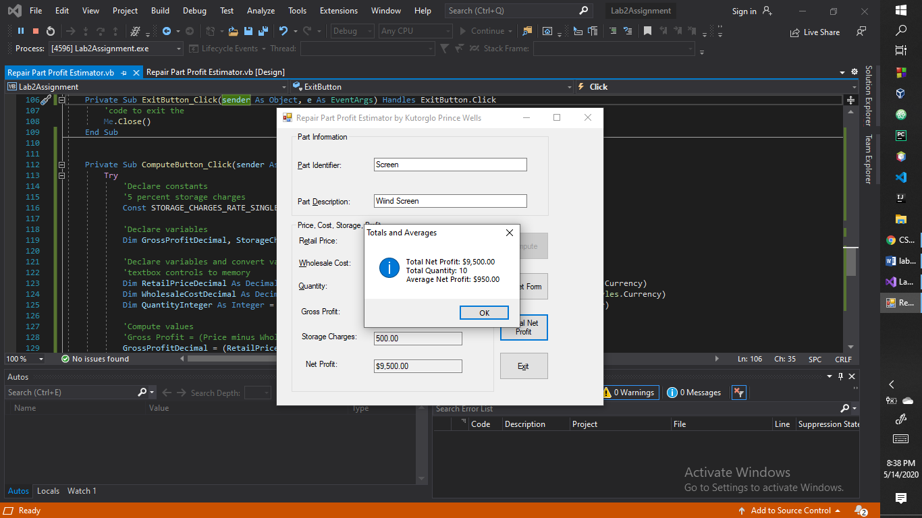Open a file with the Open File icon
922x518 pixels.
pos(234,31)
